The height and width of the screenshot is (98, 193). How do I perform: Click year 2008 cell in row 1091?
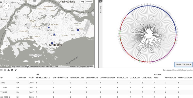(31, 83)
